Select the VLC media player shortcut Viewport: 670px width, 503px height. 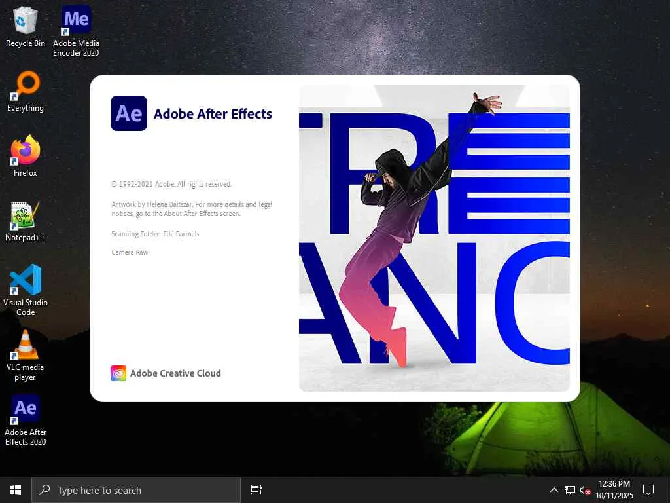pyautogui.click(x=26, y=356)
